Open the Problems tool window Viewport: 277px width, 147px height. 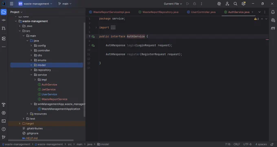(4, 129)
